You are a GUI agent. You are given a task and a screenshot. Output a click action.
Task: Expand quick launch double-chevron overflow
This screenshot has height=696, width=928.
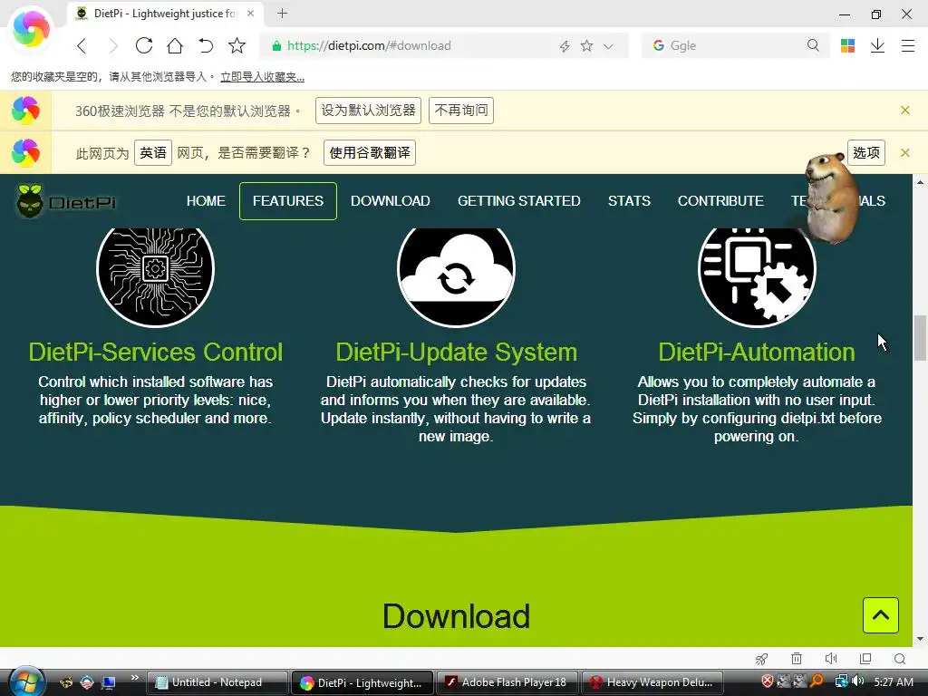point(135,678)
